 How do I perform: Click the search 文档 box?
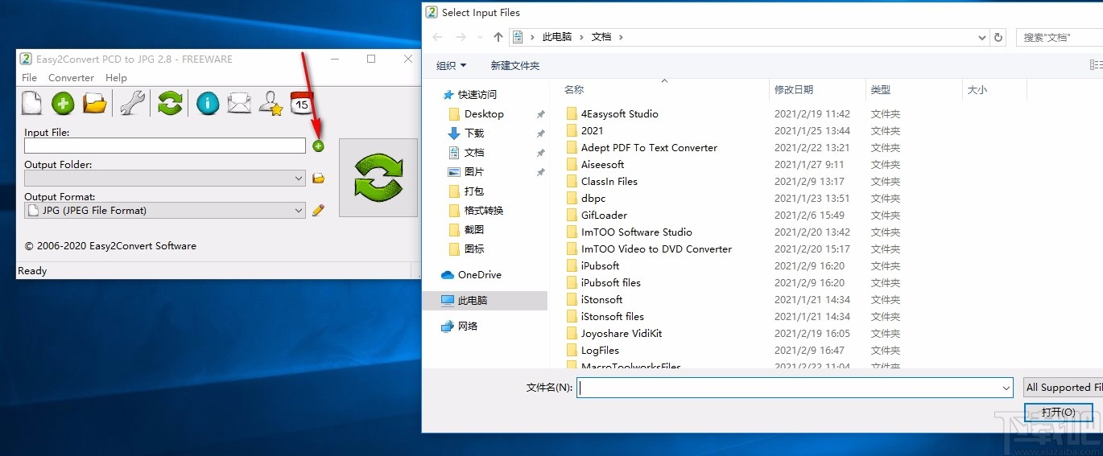coord(1060,37)
